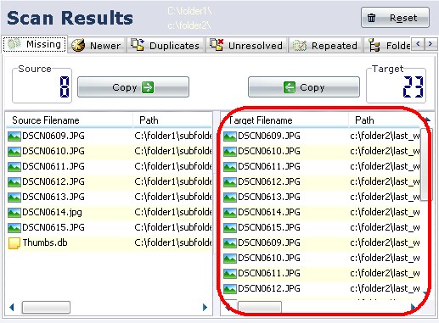Select DSCN0612.JPG in source list
The width and height of the screenshot is (439, 323).
[53, 181]
